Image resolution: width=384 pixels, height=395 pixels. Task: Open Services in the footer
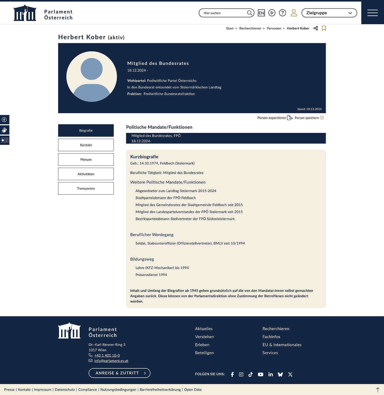(270, 353)
